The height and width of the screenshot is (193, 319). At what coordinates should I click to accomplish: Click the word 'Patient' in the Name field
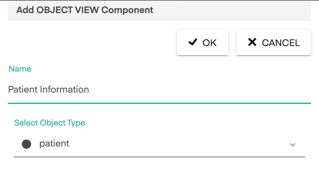click(x=23, y=90)
